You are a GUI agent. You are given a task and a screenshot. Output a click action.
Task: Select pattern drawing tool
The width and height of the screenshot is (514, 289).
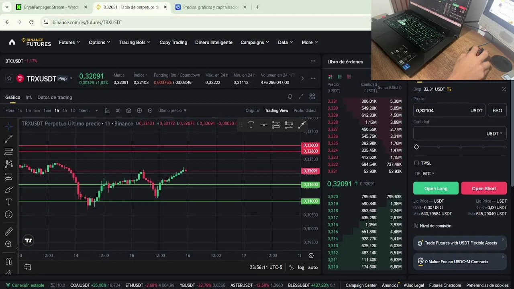(x=9, y=164)
